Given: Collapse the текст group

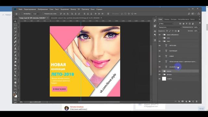Looking at the screenshot, I should coord(162,41).
